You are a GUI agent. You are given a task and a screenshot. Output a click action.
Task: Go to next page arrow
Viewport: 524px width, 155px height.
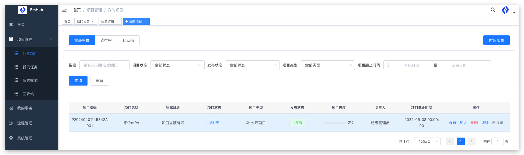click(x=471, y=141)
